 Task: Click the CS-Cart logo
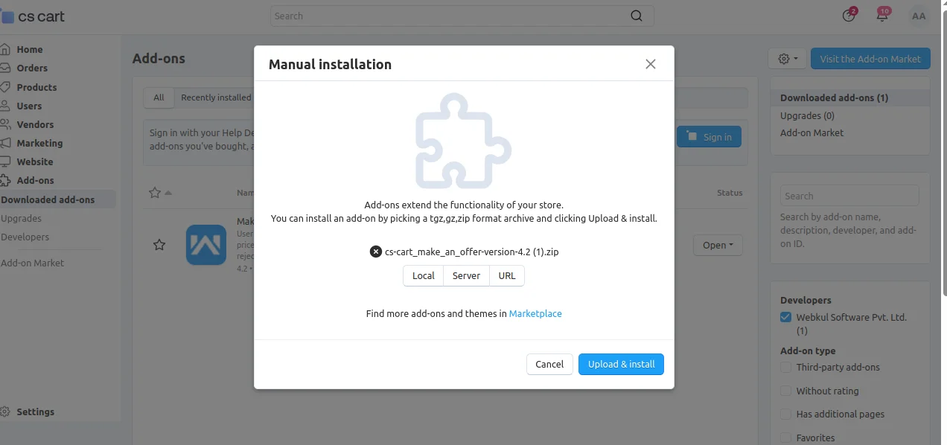tap(34, 16)
